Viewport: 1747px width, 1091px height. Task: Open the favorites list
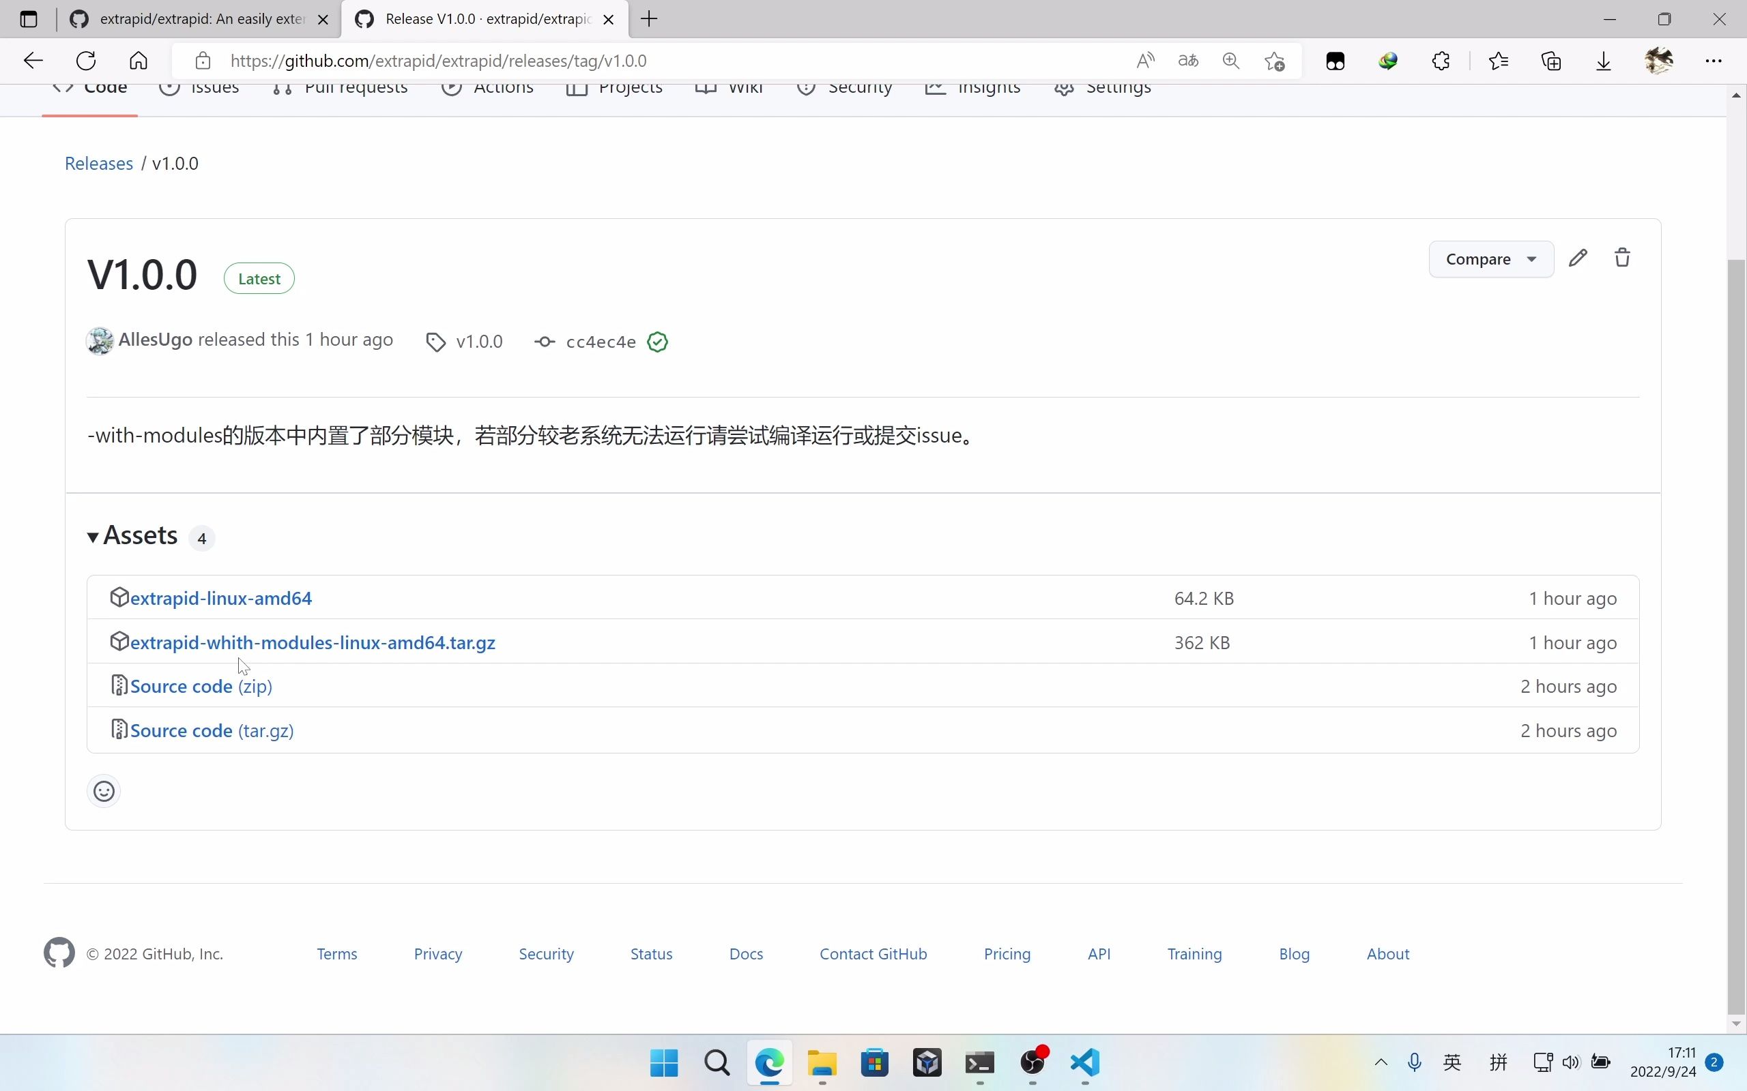(1499, 61)
